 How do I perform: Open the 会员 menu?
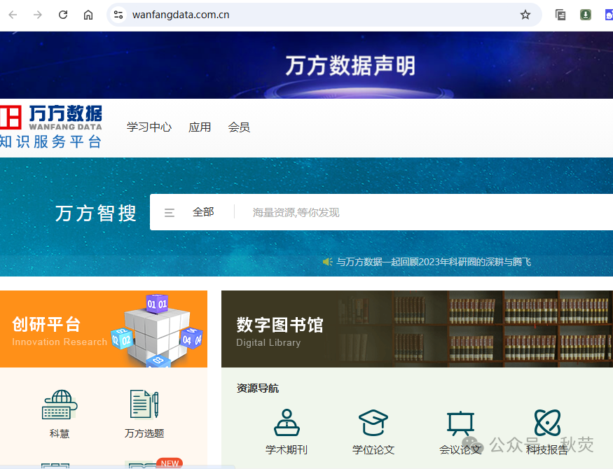[x=239, y=127]
